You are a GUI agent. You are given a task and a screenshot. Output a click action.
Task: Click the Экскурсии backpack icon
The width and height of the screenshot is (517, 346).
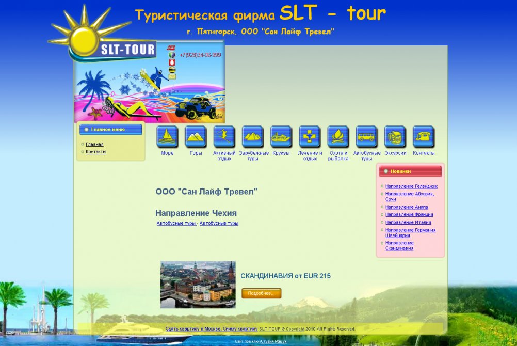click(395, 137)
